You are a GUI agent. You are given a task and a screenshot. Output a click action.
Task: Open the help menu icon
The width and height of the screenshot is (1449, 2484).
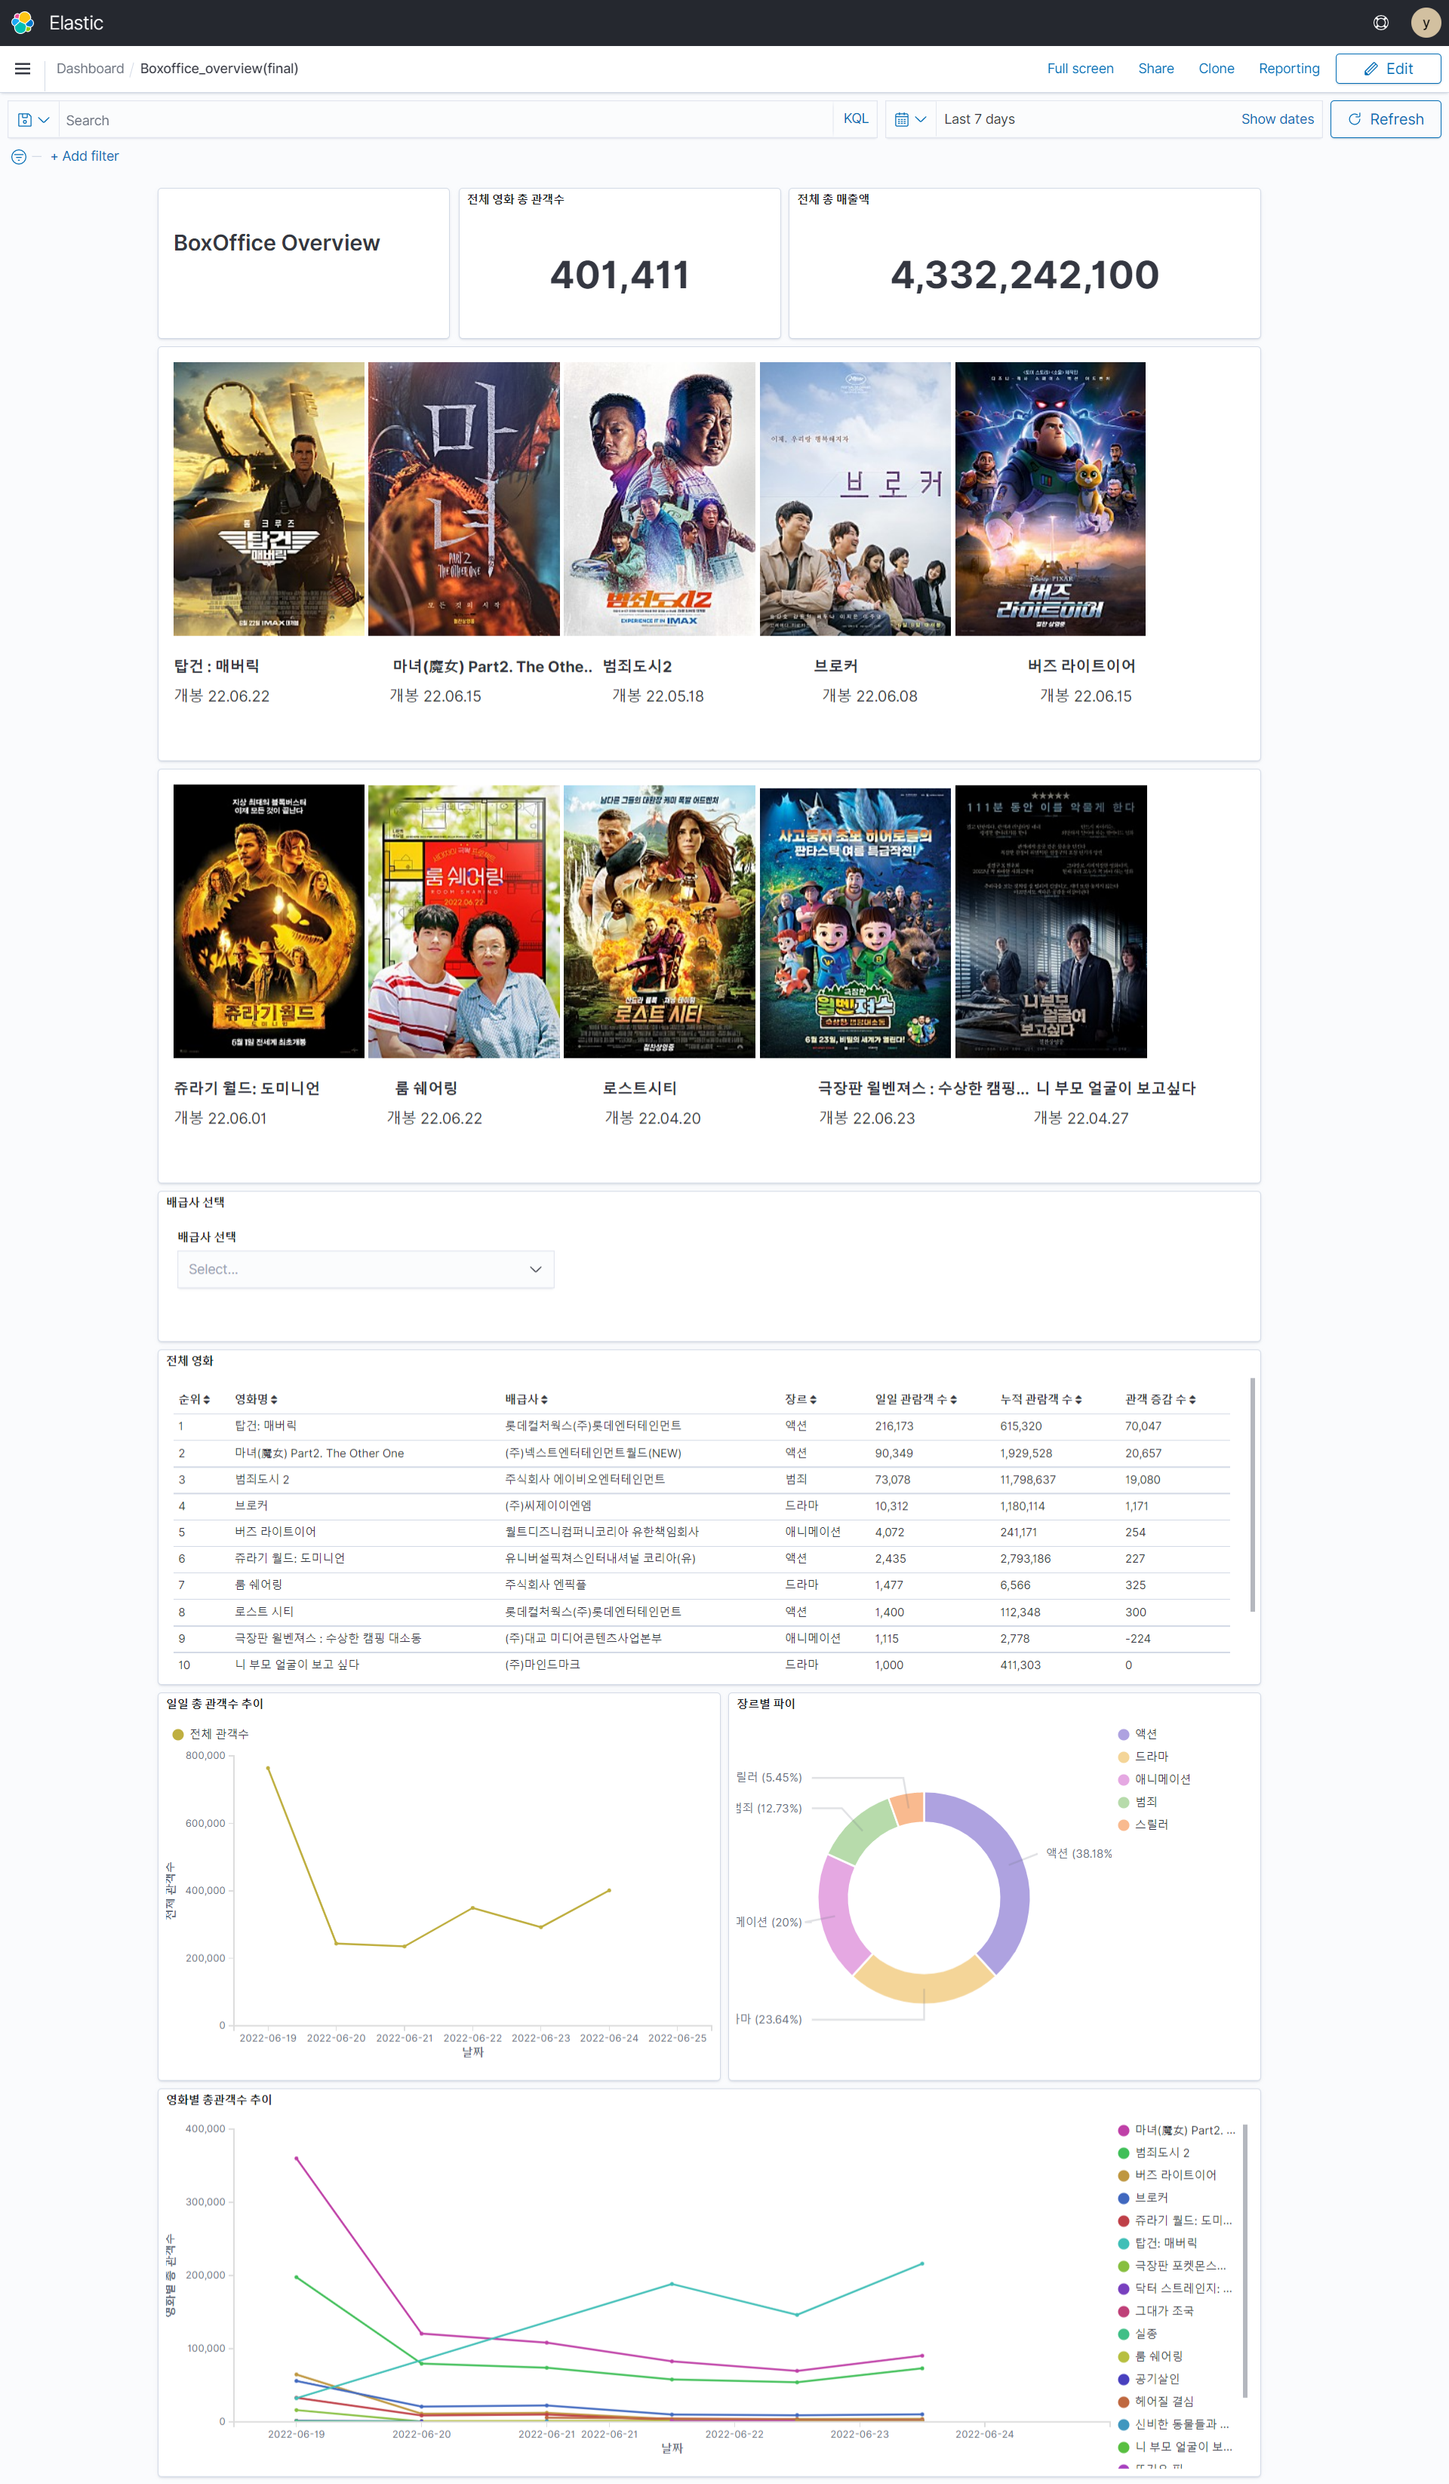point(1380,23)
